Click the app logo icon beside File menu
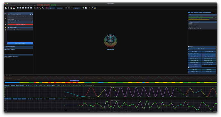Viewport: 221px width, 117px height. (x=5, y=5)
